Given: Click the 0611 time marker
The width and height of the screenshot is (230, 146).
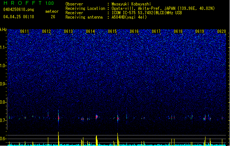Looking at the screenshot, I should click(x=24, y=31).
